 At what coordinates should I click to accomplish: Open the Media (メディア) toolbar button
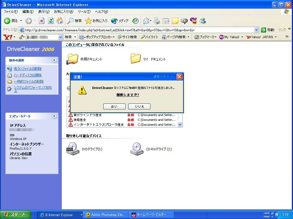(x=120, y=21)
